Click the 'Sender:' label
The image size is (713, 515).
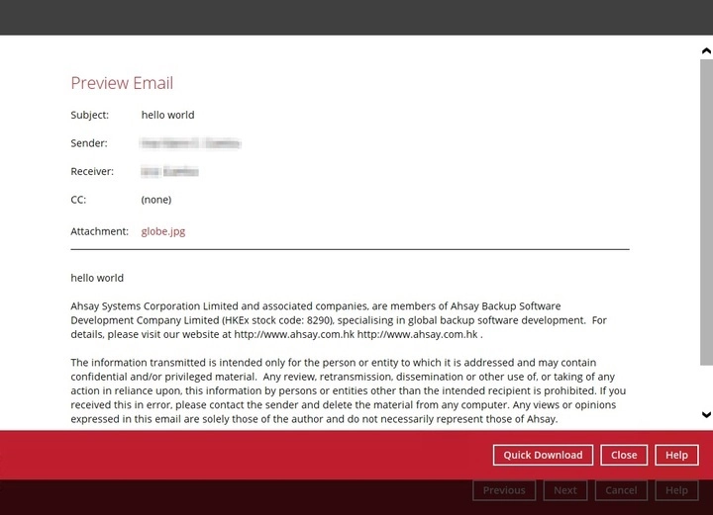[x=89, y=143]
